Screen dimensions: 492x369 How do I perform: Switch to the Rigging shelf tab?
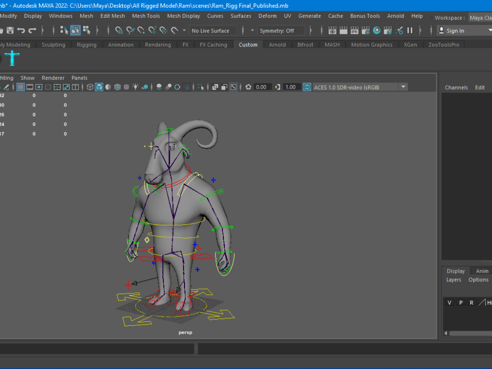(x=87, y=44)
